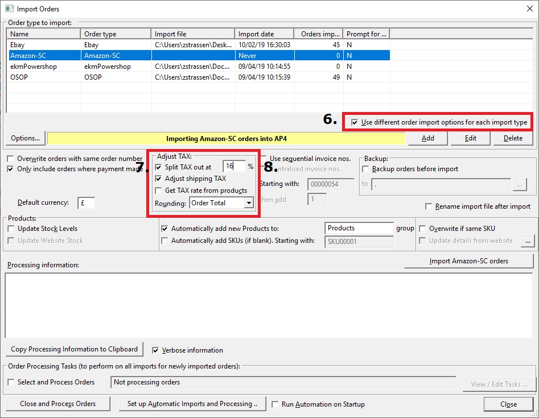Tick Rename import file after import
The width and height of the screenshot is (539, 418).
tap(429, 206)
